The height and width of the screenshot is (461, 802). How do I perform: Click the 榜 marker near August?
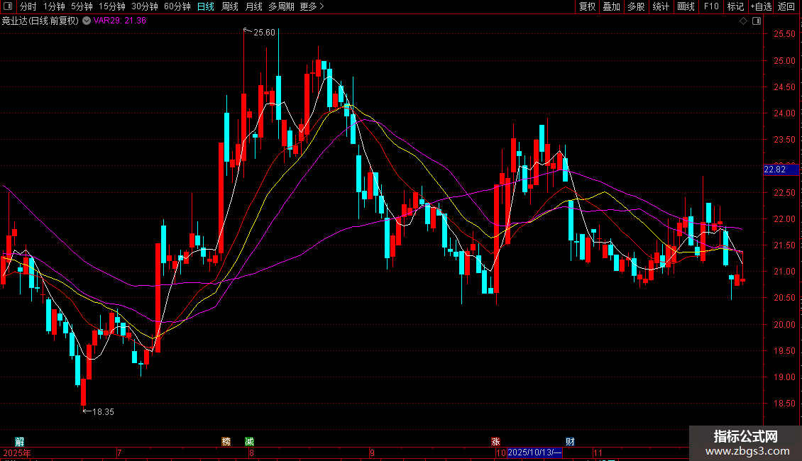tap(226, 442)
